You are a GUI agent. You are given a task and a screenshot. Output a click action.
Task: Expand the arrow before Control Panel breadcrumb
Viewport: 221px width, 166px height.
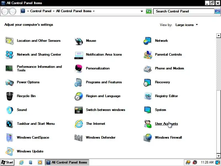click(28, 11)
